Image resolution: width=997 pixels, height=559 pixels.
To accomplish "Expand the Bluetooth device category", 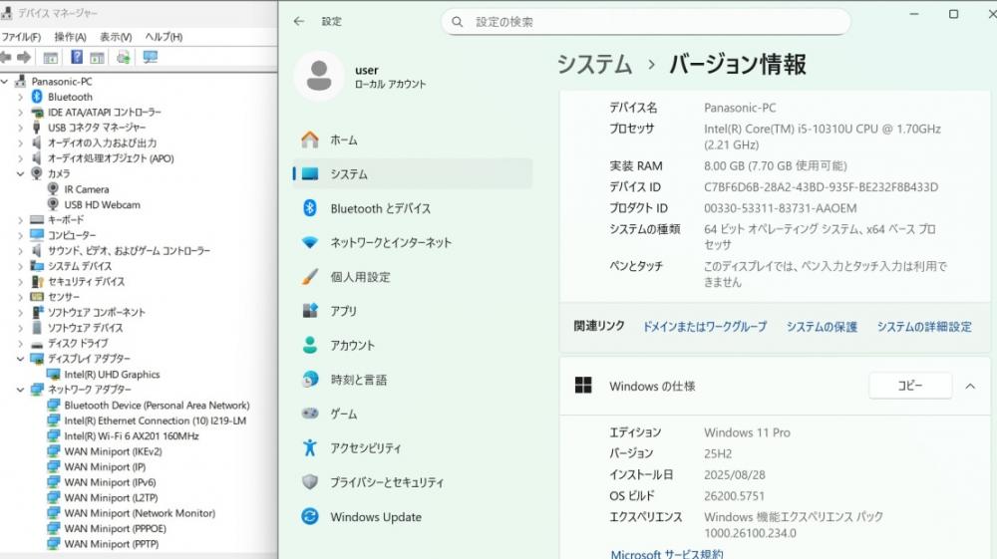I will (20, 97).
